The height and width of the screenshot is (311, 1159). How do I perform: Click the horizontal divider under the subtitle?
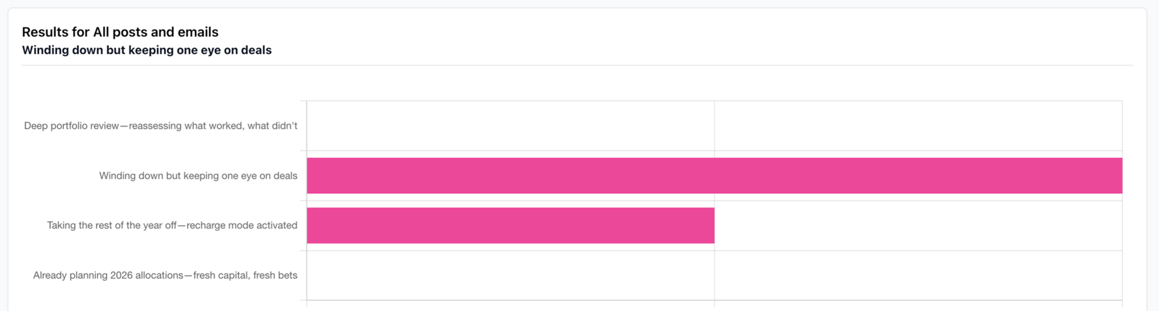[x=577, y=65]
